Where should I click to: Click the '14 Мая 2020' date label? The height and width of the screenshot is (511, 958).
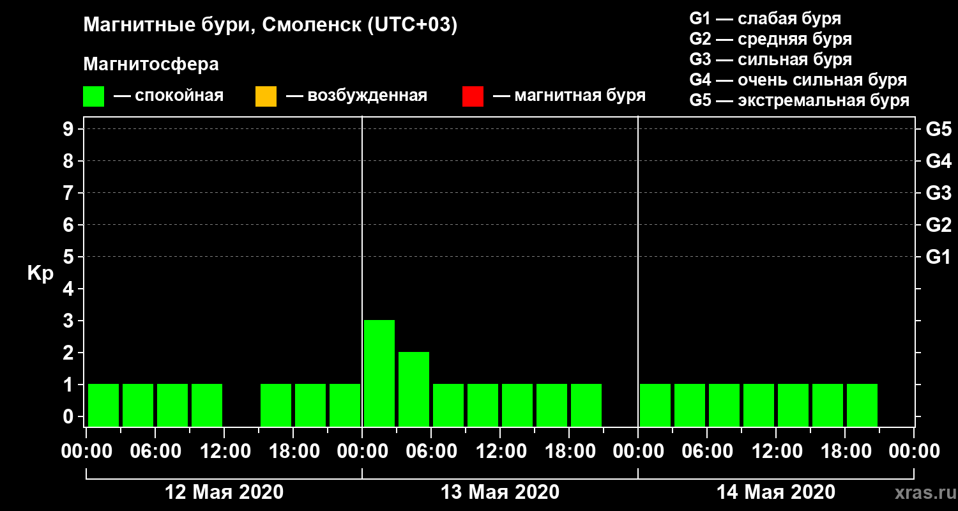tap(776, 492)
